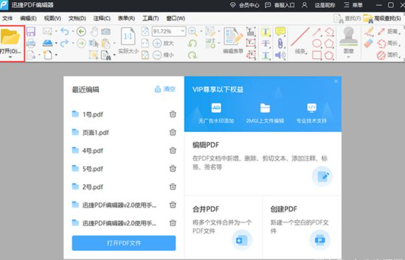
Task: Click the 合并PDF card
Action: pyautogui.click(x=223, y=227)
